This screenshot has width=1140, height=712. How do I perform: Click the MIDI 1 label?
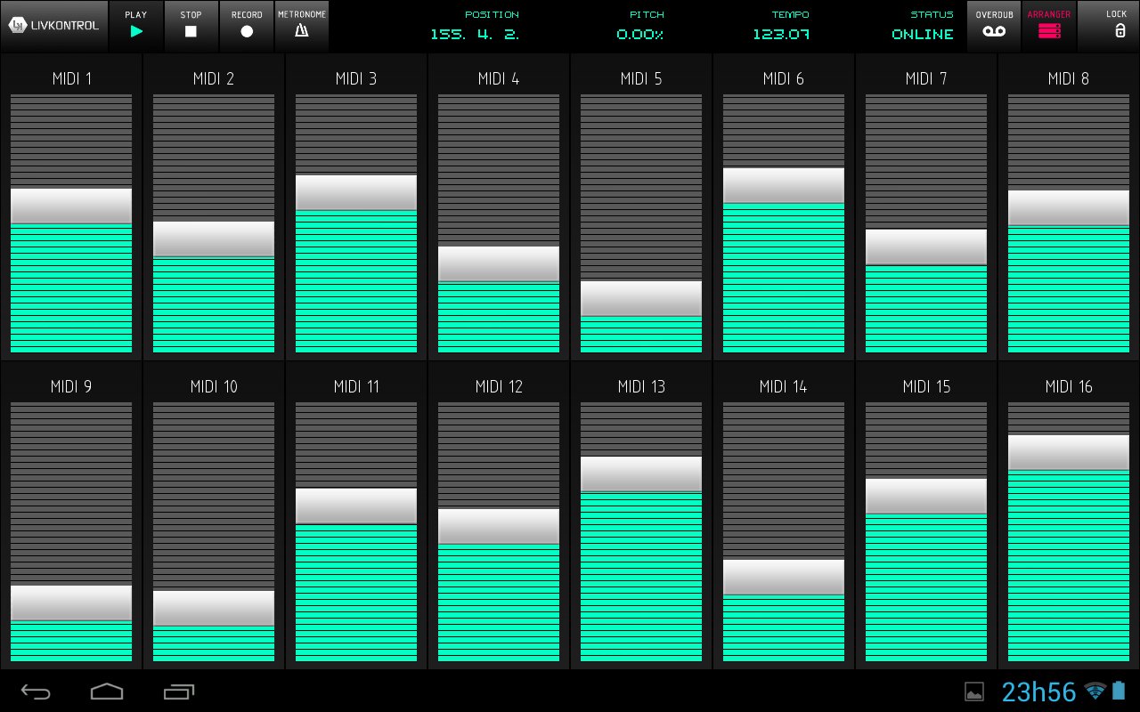[72, 78]
